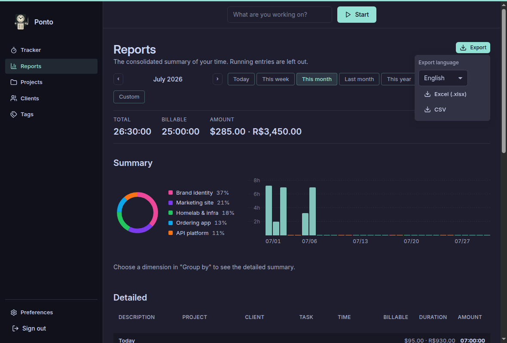This screenshot has width=507, height=343.
Task: Click the download icon beside CSV
Action: [x=427, y=109]
